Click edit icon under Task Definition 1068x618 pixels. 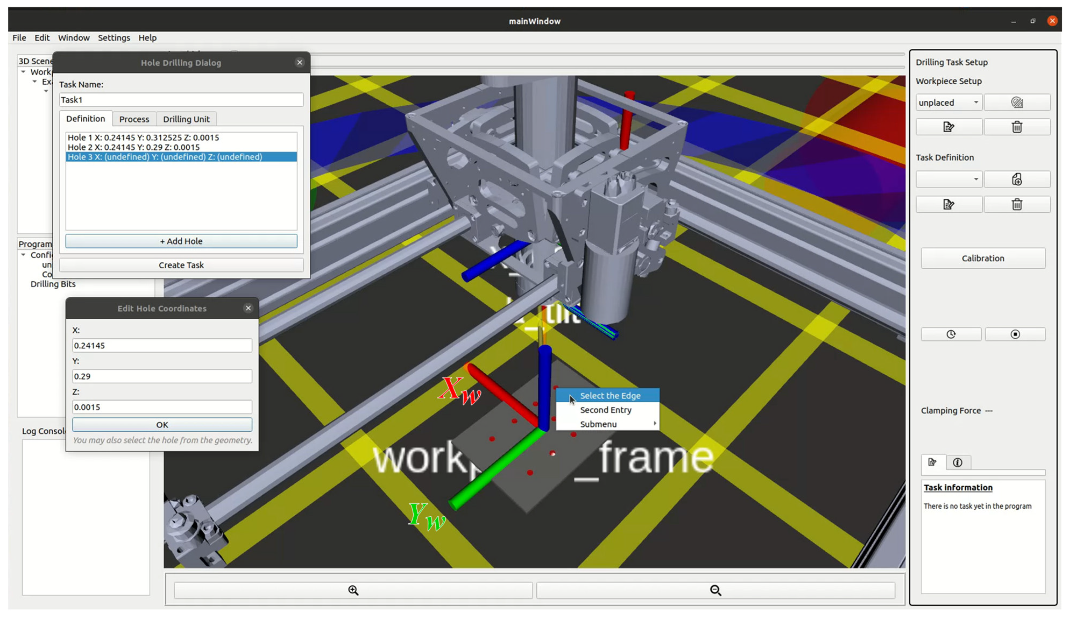[948, 205]
